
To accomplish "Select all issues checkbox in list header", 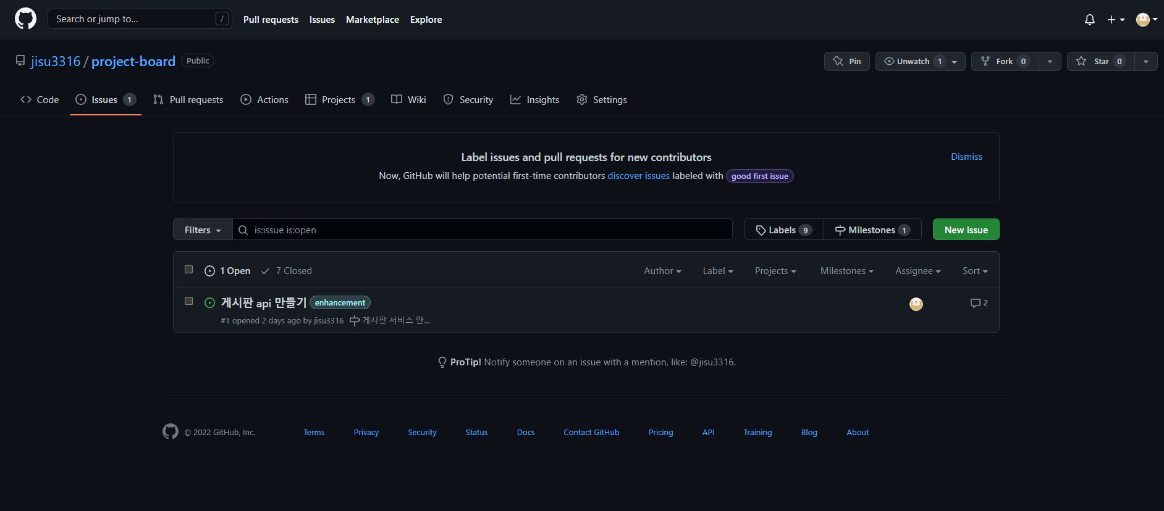I will (189, 269).
